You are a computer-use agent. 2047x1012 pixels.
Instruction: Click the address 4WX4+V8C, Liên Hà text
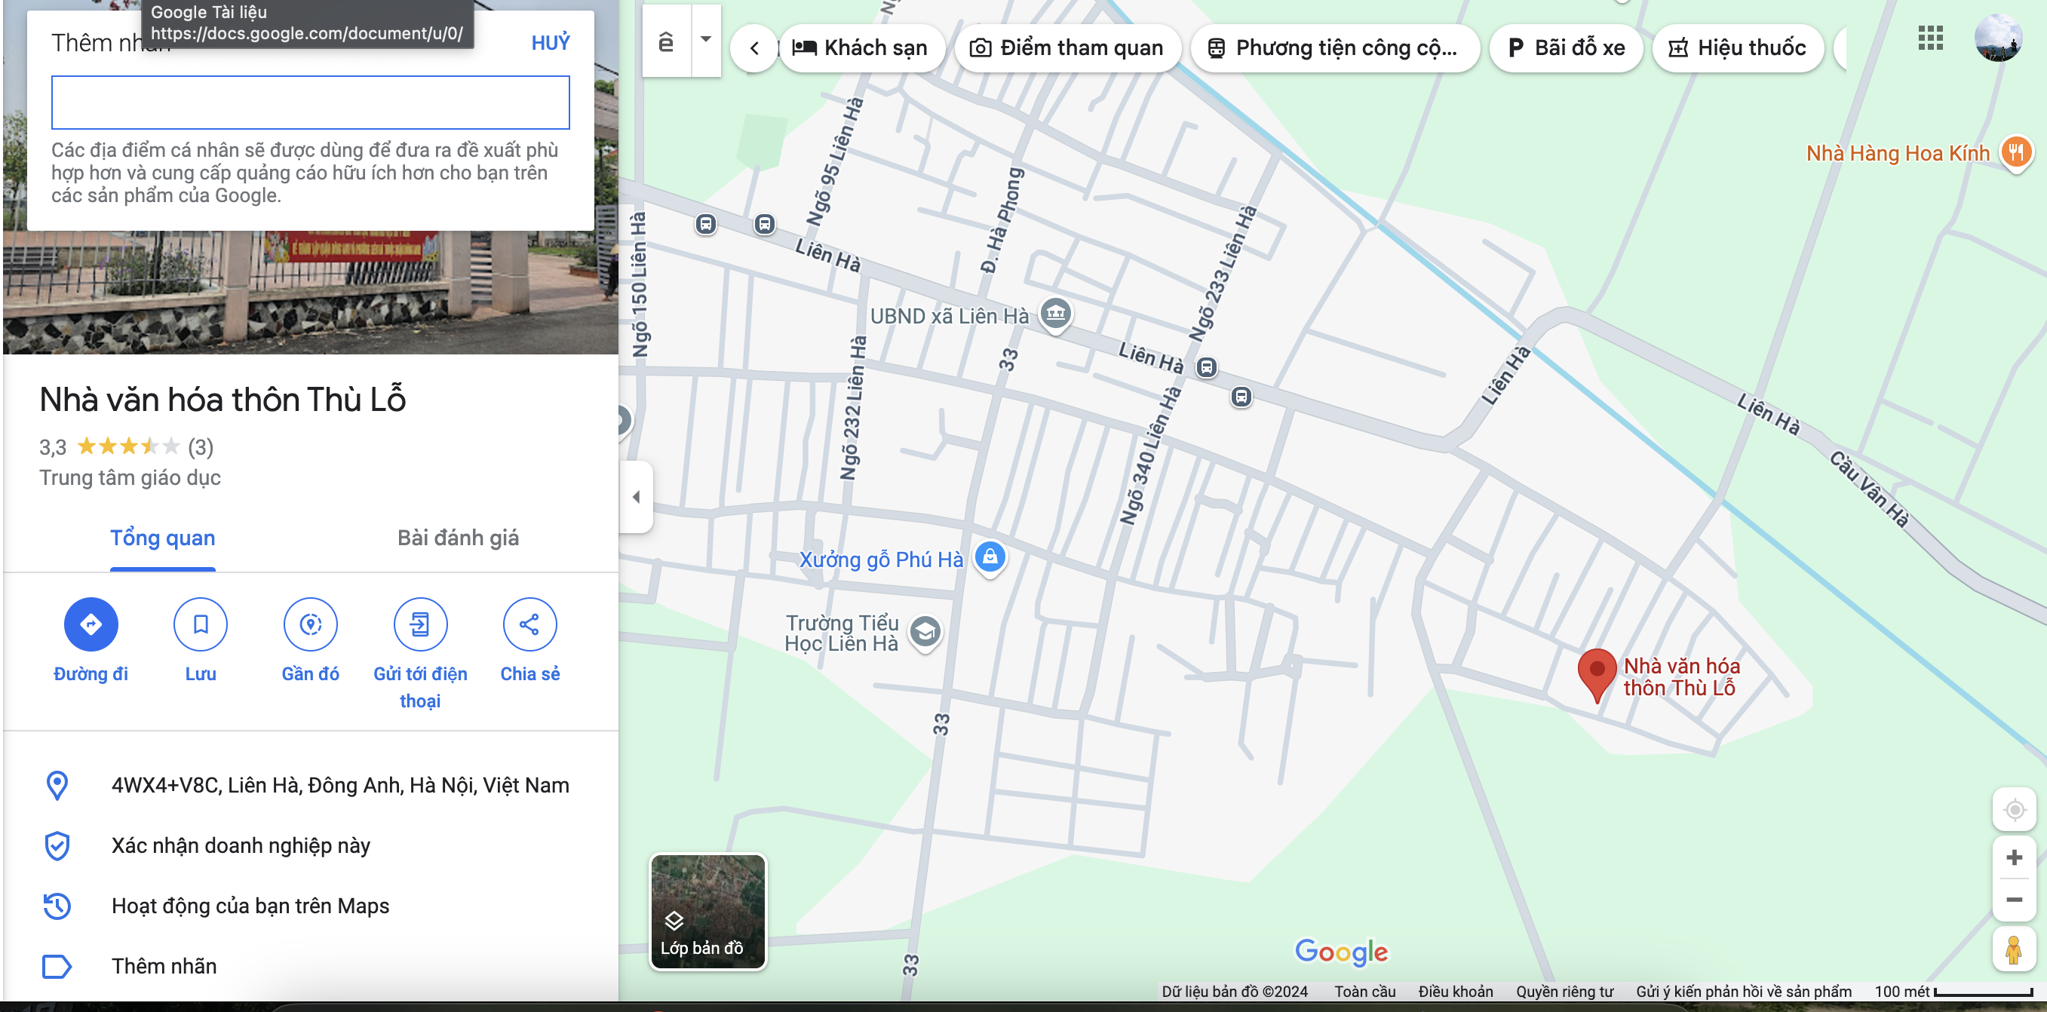click(x=340, y=786)
